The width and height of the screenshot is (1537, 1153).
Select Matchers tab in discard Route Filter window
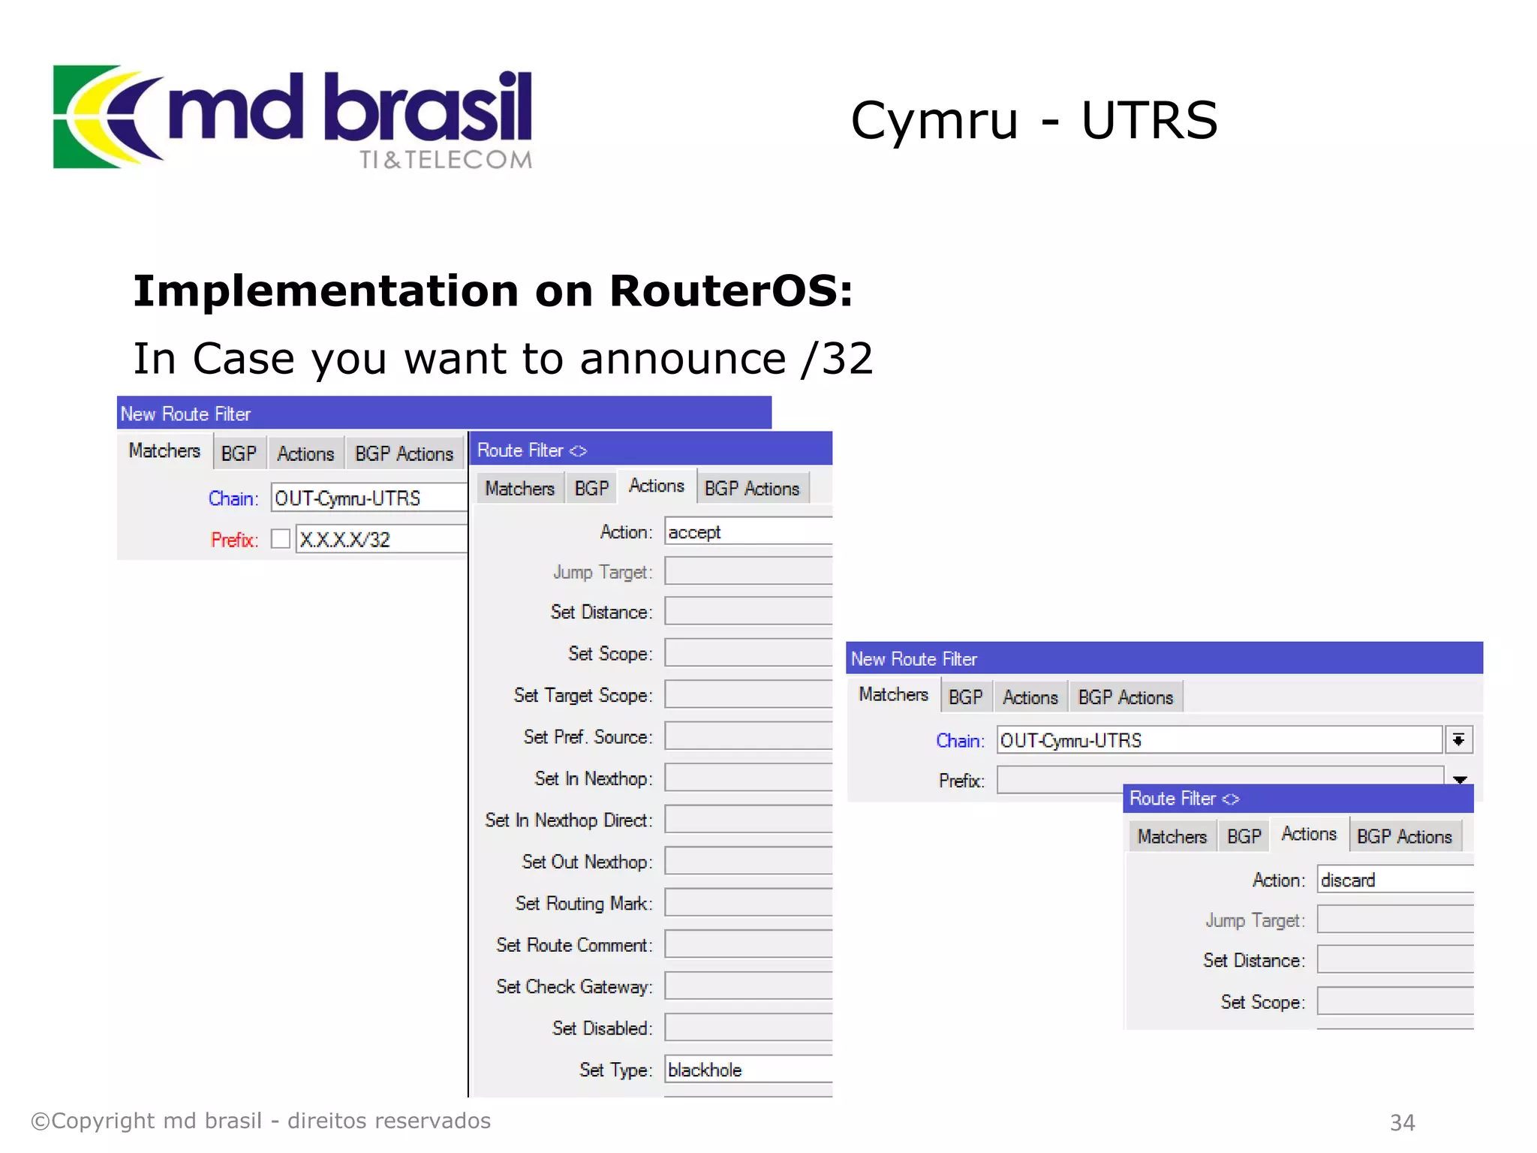[x=1172, y=836]
